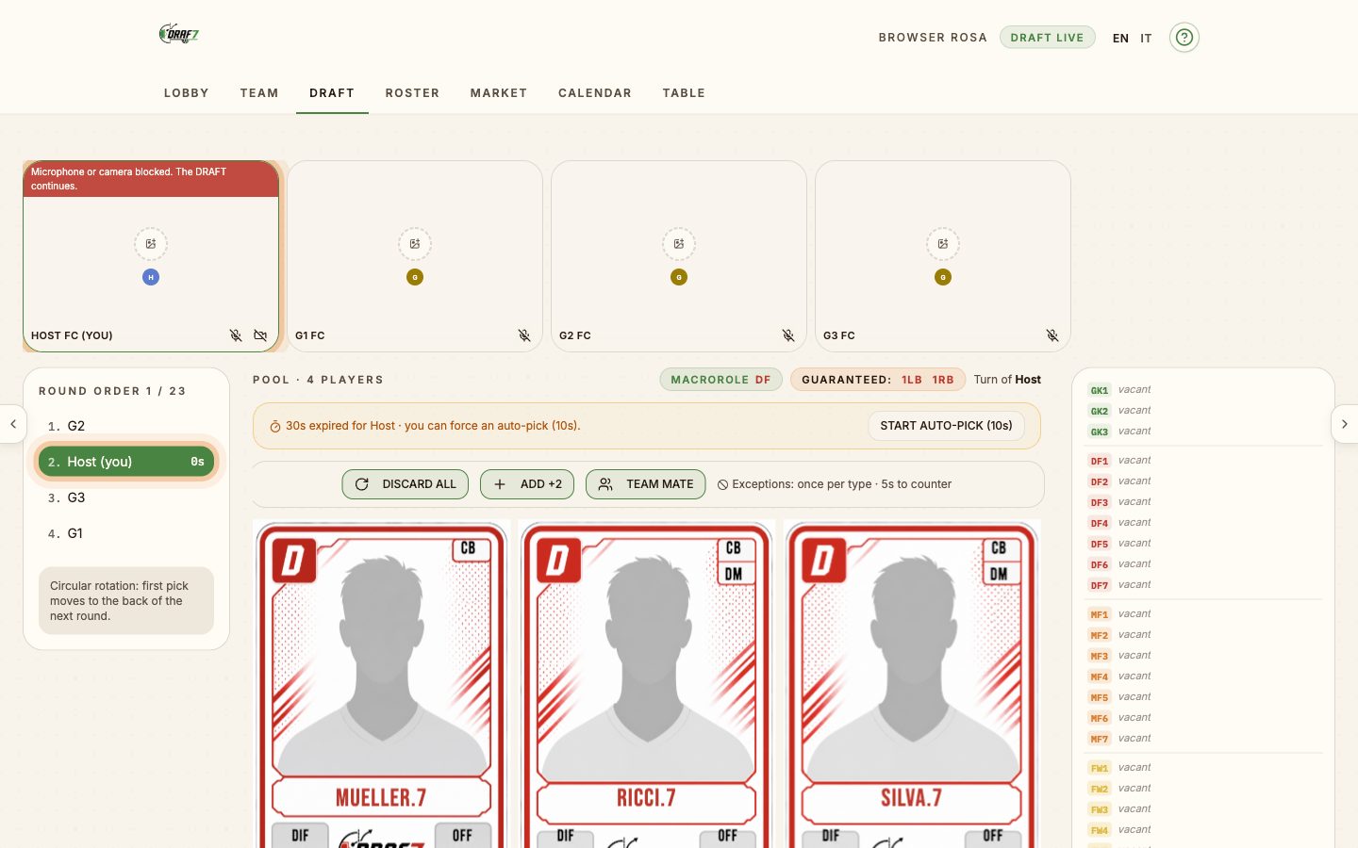Toggle the HOST FC camera off icon
Screen dimensions: 1358x848
260,335
